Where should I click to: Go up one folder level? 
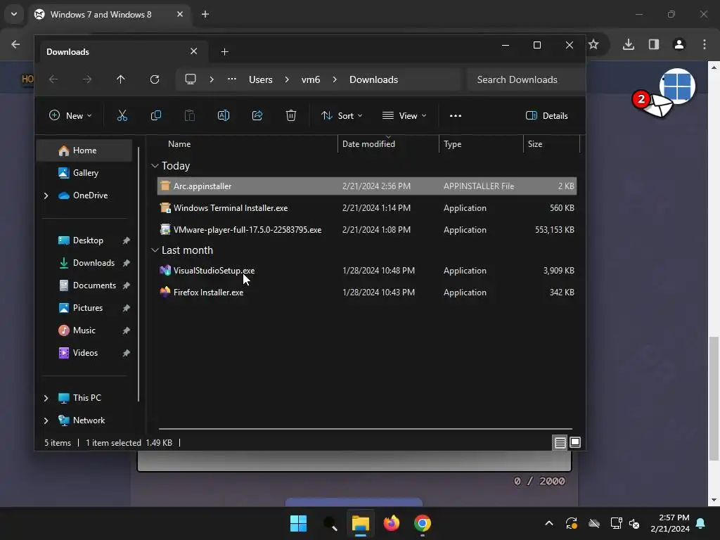tap(121, 79)
